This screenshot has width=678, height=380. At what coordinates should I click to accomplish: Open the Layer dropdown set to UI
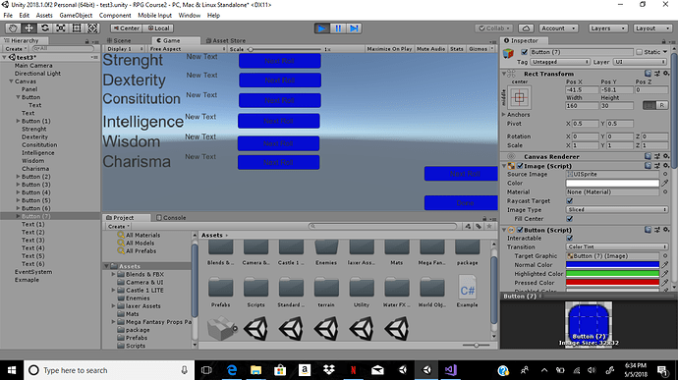641,62
